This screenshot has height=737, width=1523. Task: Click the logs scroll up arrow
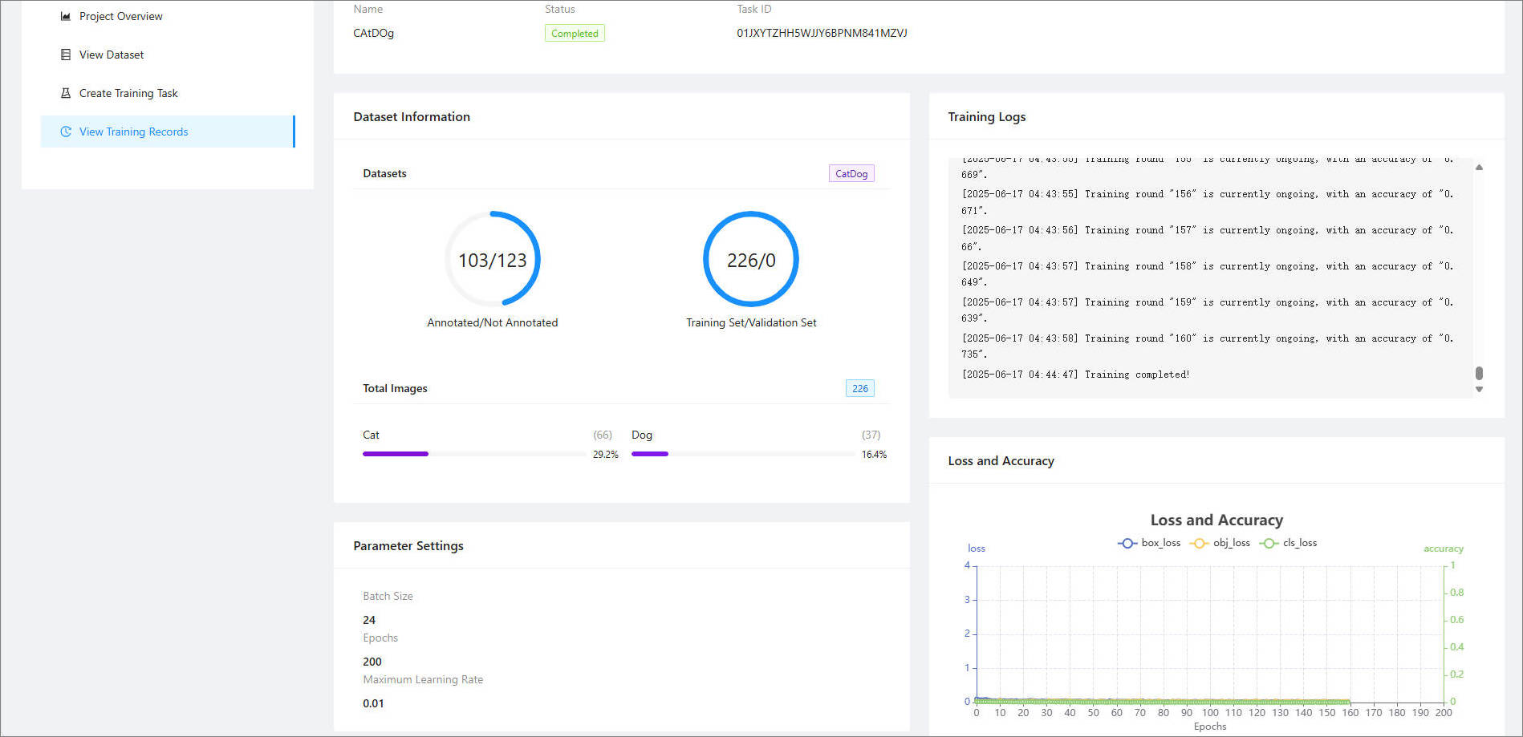coord(1479,167)
